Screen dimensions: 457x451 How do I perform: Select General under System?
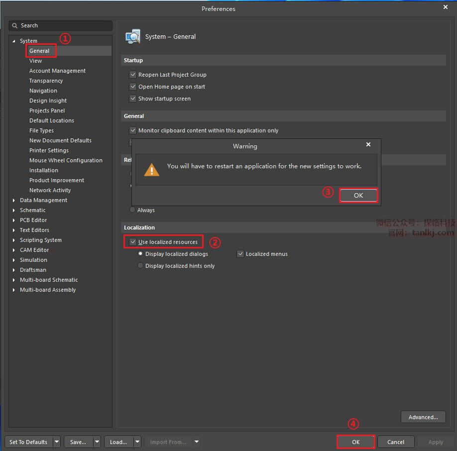click(x=39, y=51)
